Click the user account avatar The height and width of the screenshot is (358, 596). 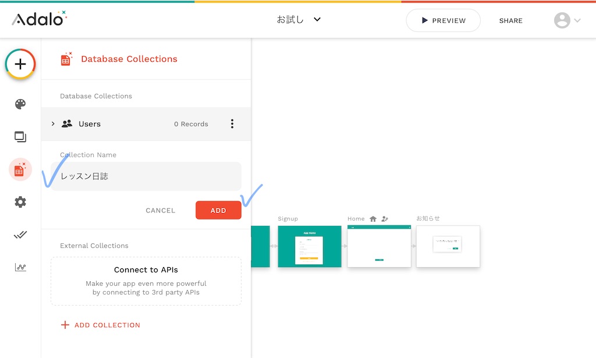562,20
